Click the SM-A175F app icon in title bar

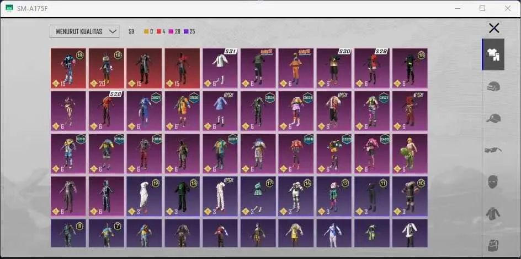9,8
